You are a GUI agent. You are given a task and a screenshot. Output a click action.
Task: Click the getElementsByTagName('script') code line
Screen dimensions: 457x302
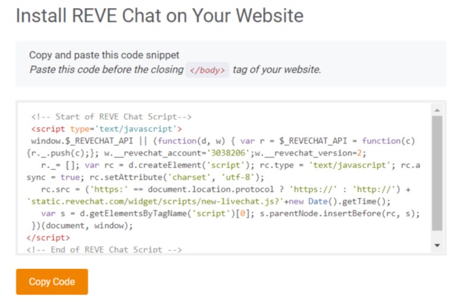click(230, 214)
